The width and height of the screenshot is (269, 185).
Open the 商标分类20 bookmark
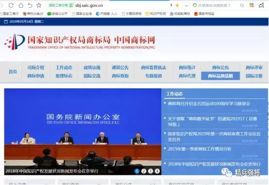(33, 14)
